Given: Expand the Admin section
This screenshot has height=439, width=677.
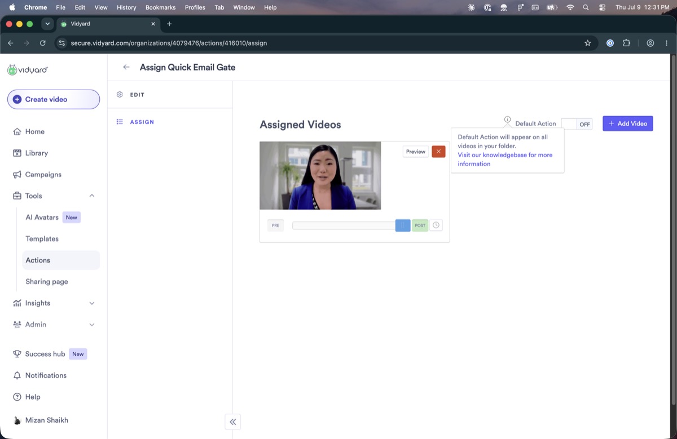Looking at the screenshot, I should pyautogui.click(x=92, y=325).
